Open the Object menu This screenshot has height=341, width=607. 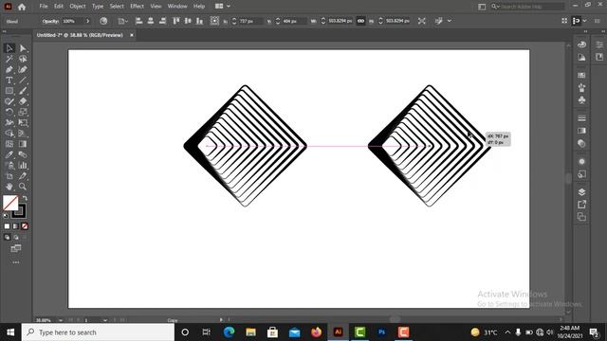click(78, 7)
